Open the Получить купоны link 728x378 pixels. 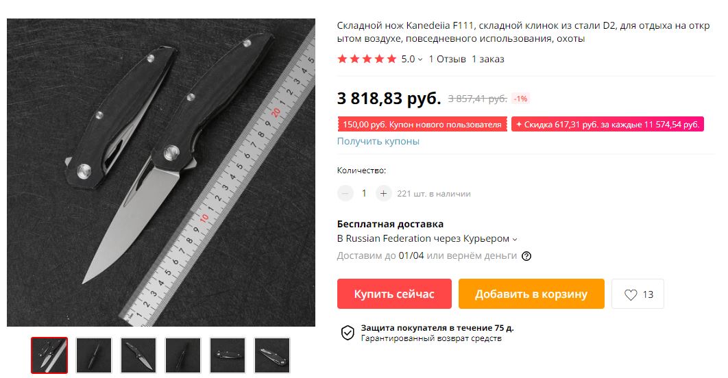click(378, 141)
